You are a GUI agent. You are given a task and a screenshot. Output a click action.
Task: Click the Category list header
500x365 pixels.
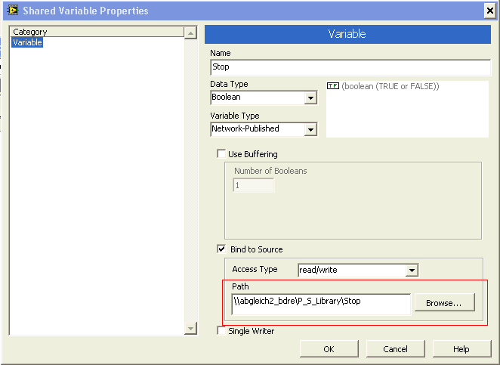[97, 32]
